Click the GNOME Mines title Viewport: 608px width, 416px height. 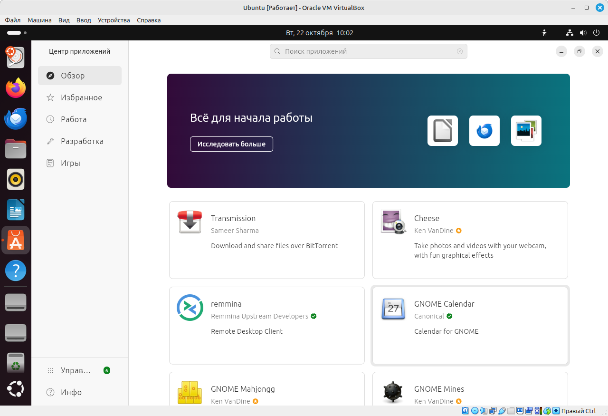[439, 389]
